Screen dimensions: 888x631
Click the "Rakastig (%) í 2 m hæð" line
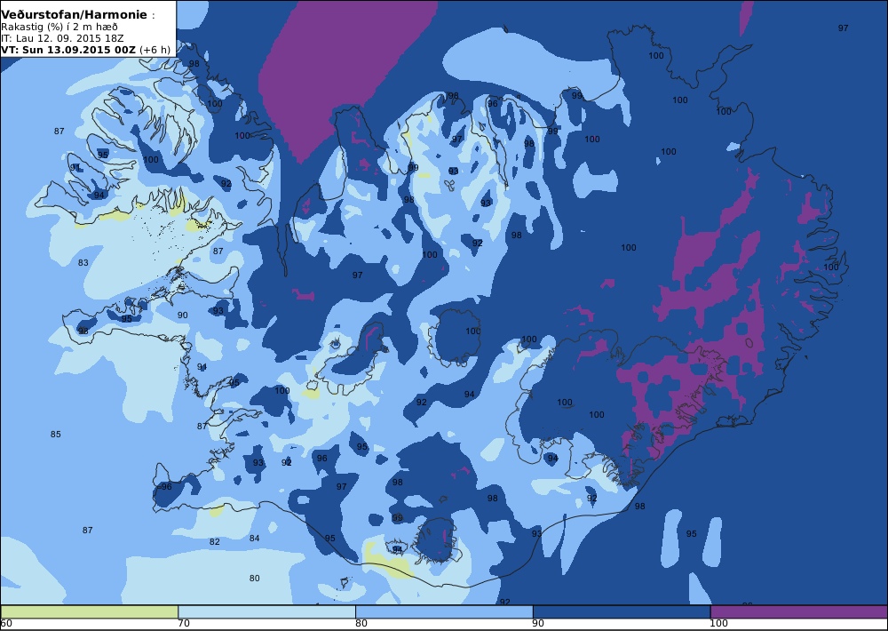[59, 27]
